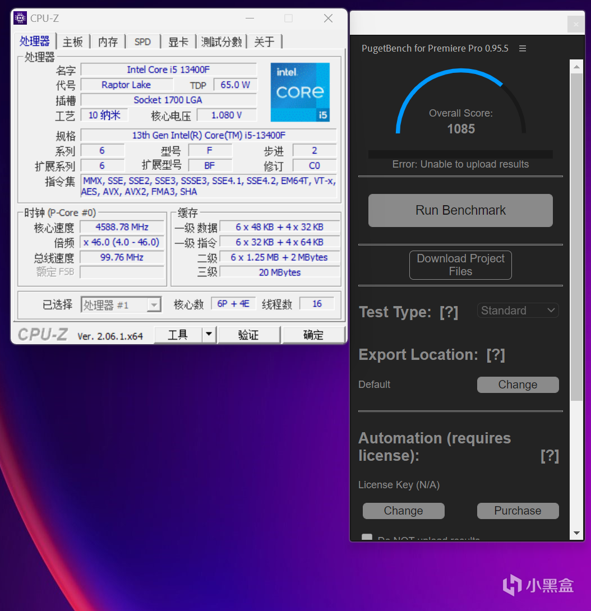Click the Purchase license button

click(x=518, y=511)
